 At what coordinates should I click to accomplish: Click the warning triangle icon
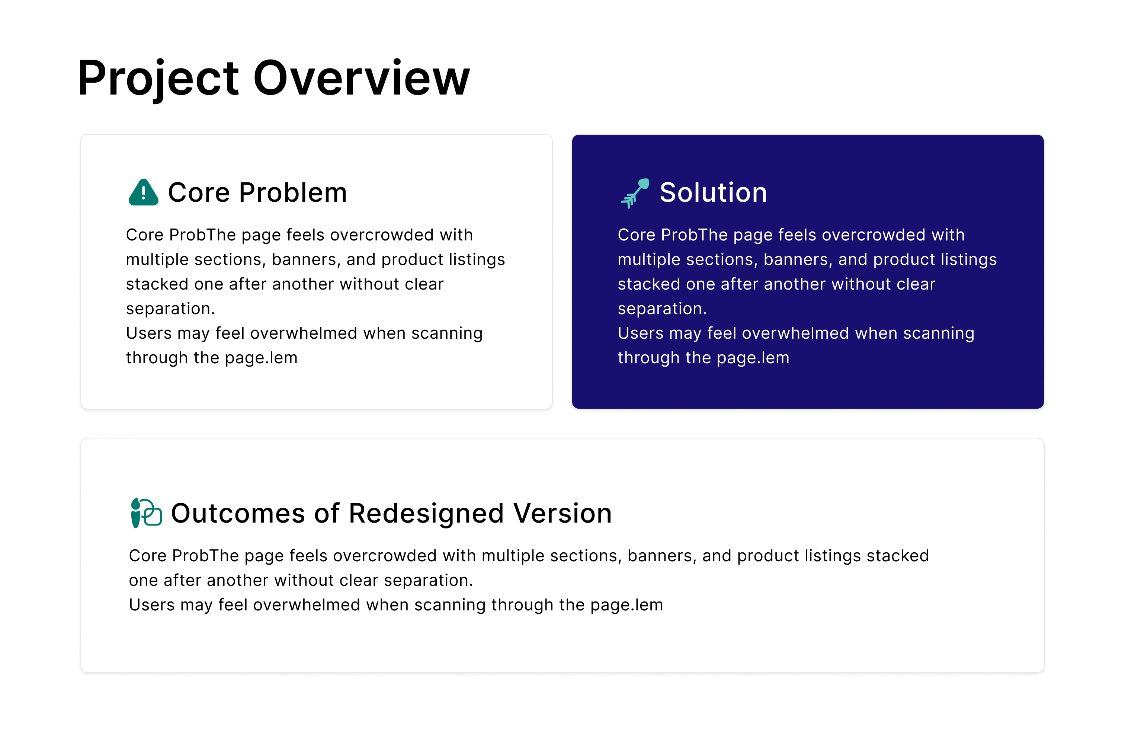click(x=143, y=192)
